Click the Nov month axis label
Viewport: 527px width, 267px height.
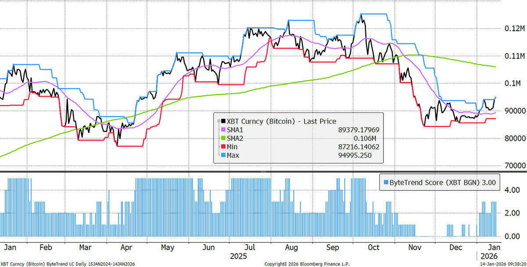click(x=415, y=248)
